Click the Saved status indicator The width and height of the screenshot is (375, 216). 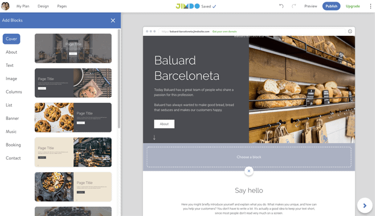209,6
